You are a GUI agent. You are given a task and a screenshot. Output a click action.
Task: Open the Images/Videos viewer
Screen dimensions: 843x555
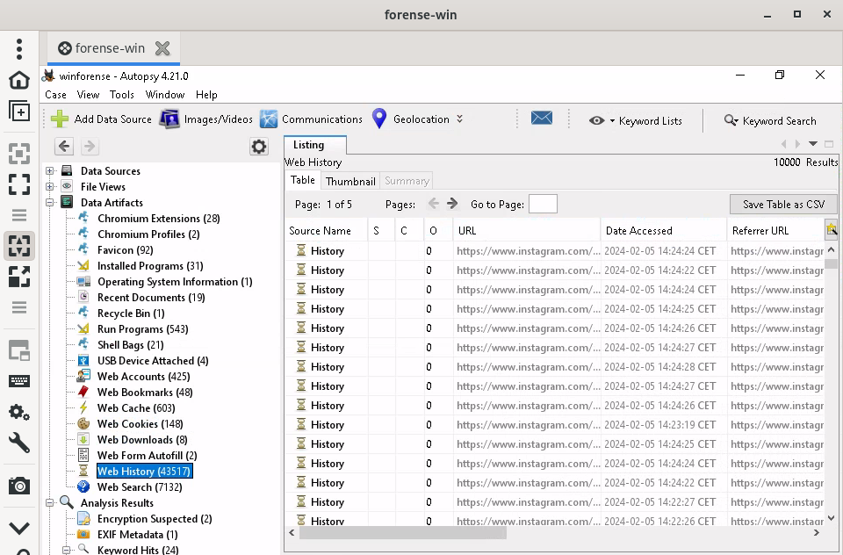(206, 119)
